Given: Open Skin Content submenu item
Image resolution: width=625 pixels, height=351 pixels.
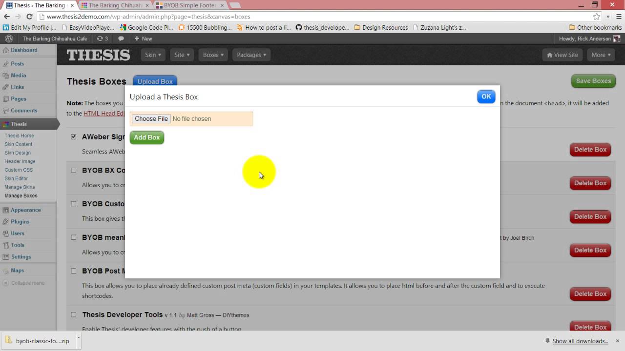Looking at the screenshot, I should click(19, 144).
